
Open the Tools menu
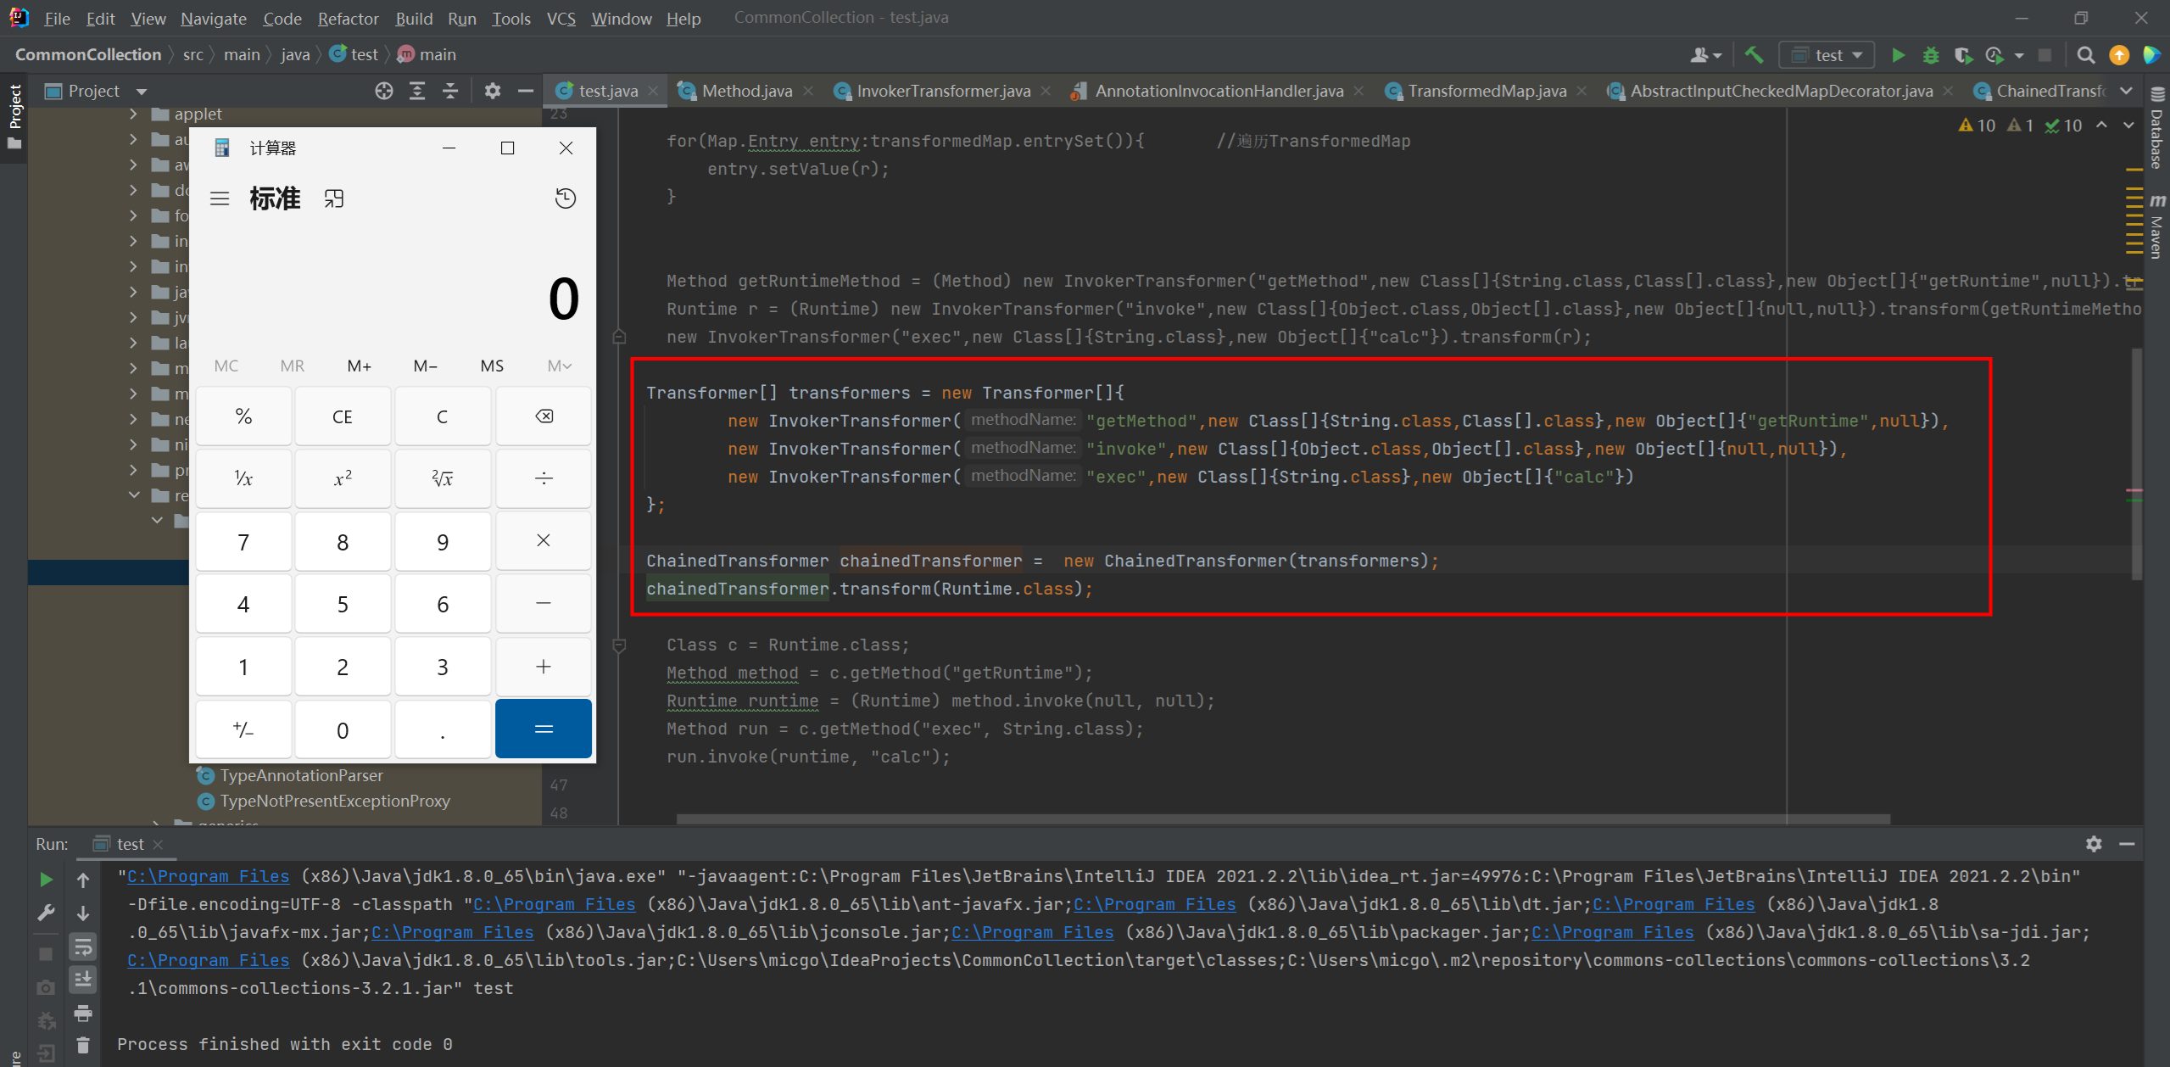point(511,18)
